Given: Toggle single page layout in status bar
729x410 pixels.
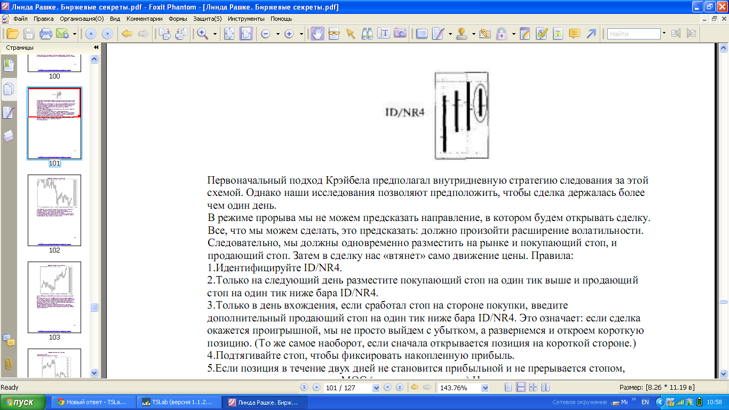Looking at the screenshot, I should click(x=508, y=388).
